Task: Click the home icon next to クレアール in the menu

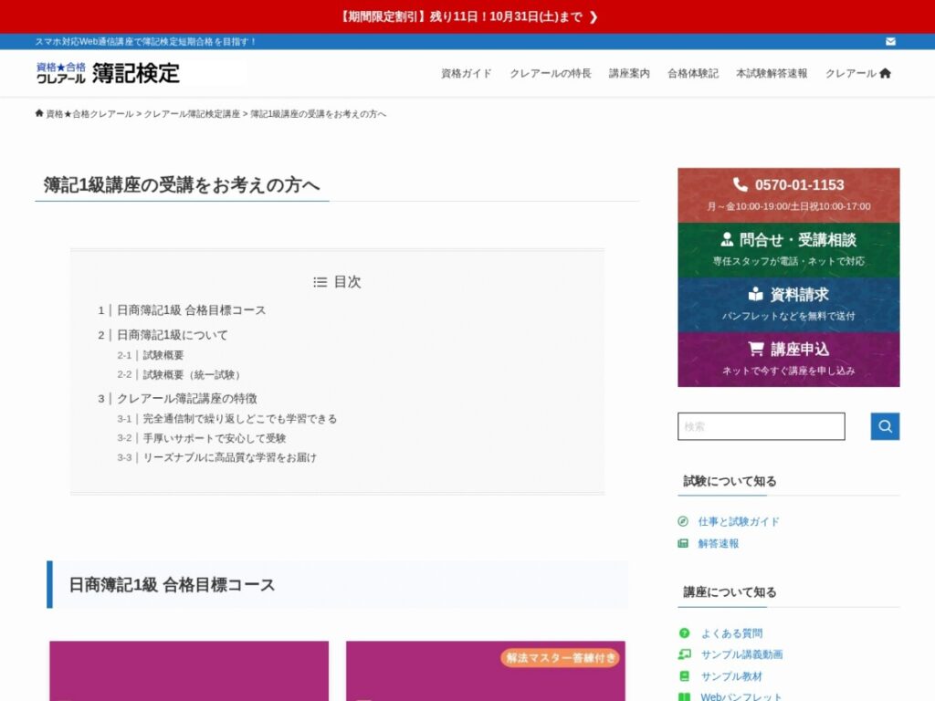Action: tap(885, 73)
